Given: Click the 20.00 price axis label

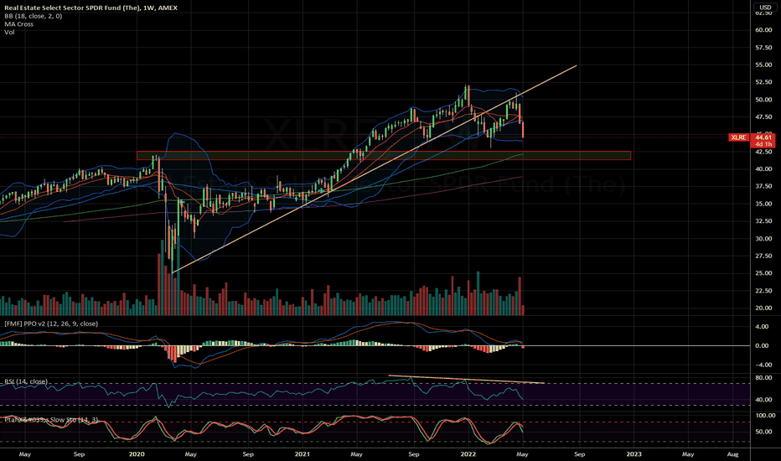Looking at the screenshot, I should [763, 308].
